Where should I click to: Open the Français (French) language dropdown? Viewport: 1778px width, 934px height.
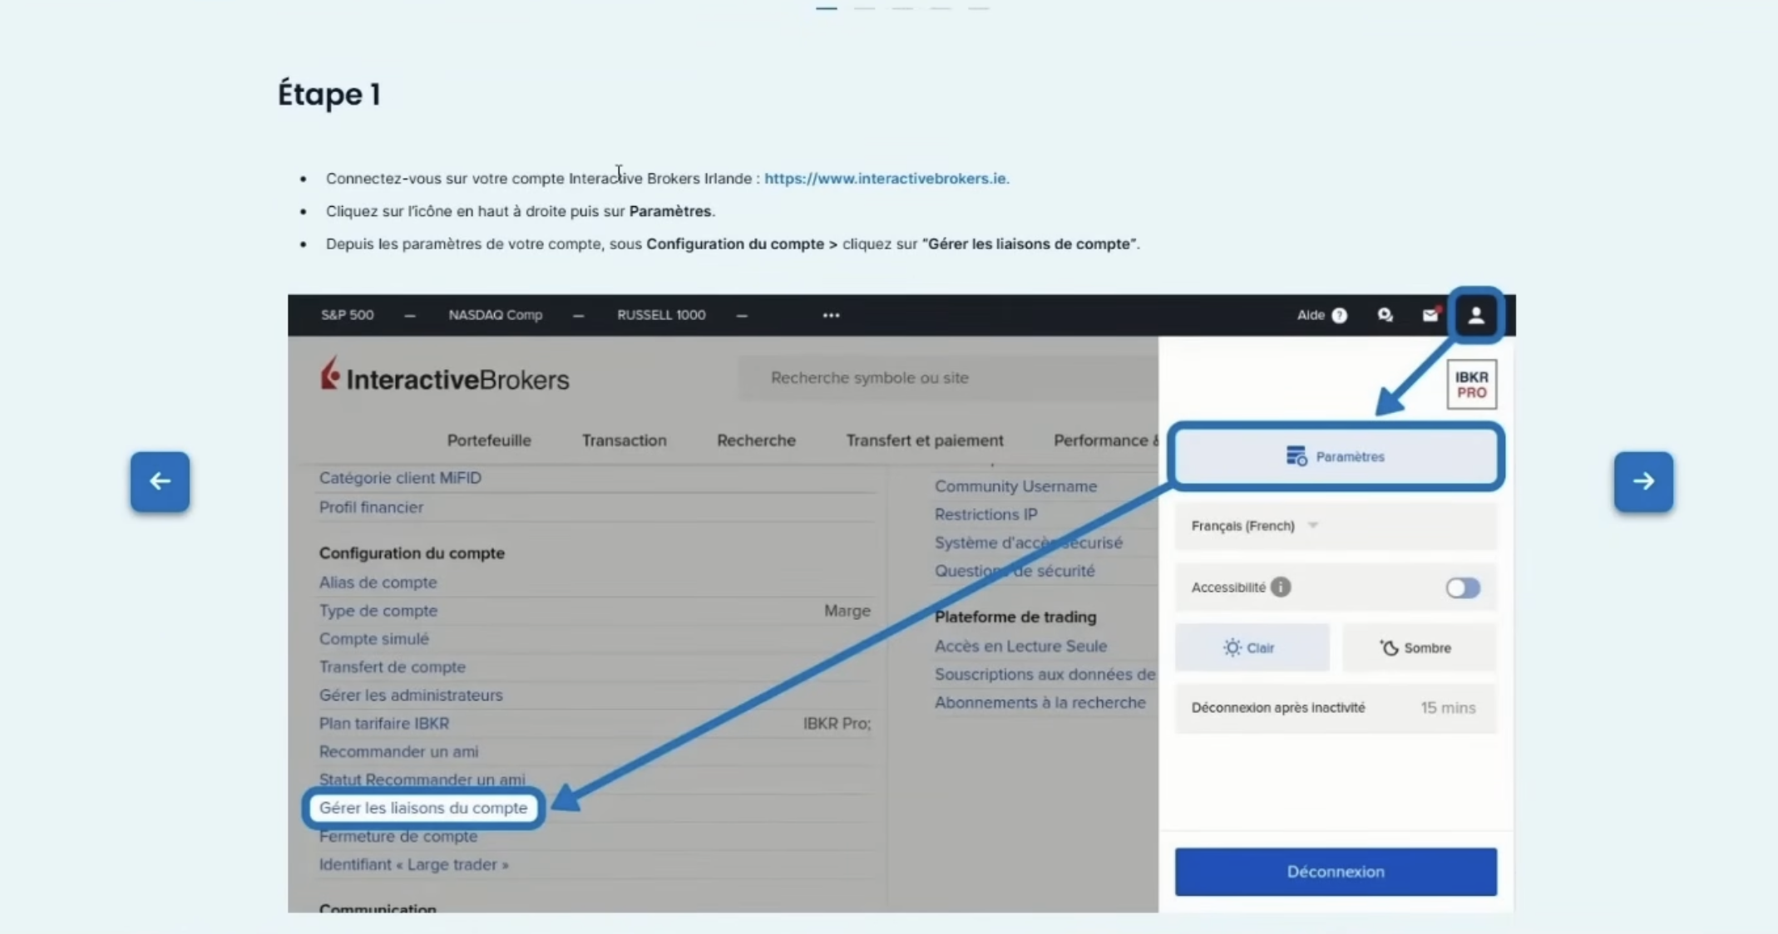(1335, 526)
